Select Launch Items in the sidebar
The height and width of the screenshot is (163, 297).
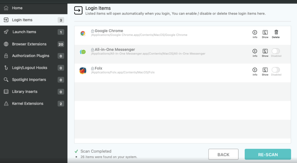[x=24, y=32]
